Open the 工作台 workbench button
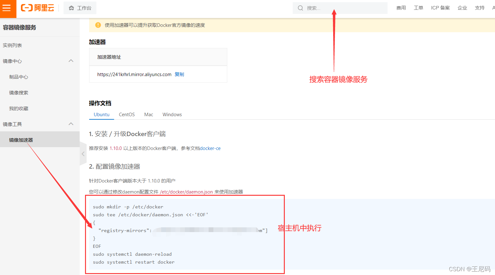The image size is (495, 275). pyautogui.click(x=80, y=8)
